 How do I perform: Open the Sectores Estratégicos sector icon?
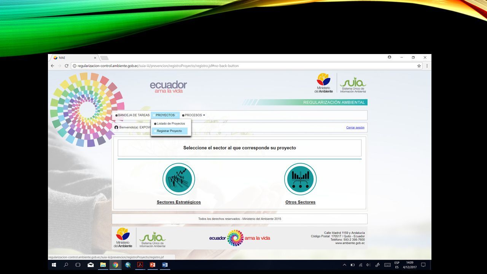[178, 179]
